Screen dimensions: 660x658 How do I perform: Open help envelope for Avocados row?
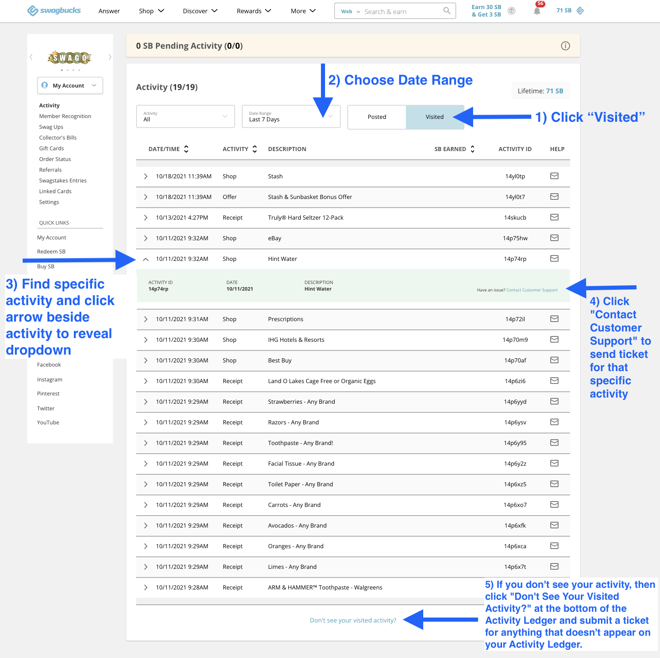click(x=554, y=525)
